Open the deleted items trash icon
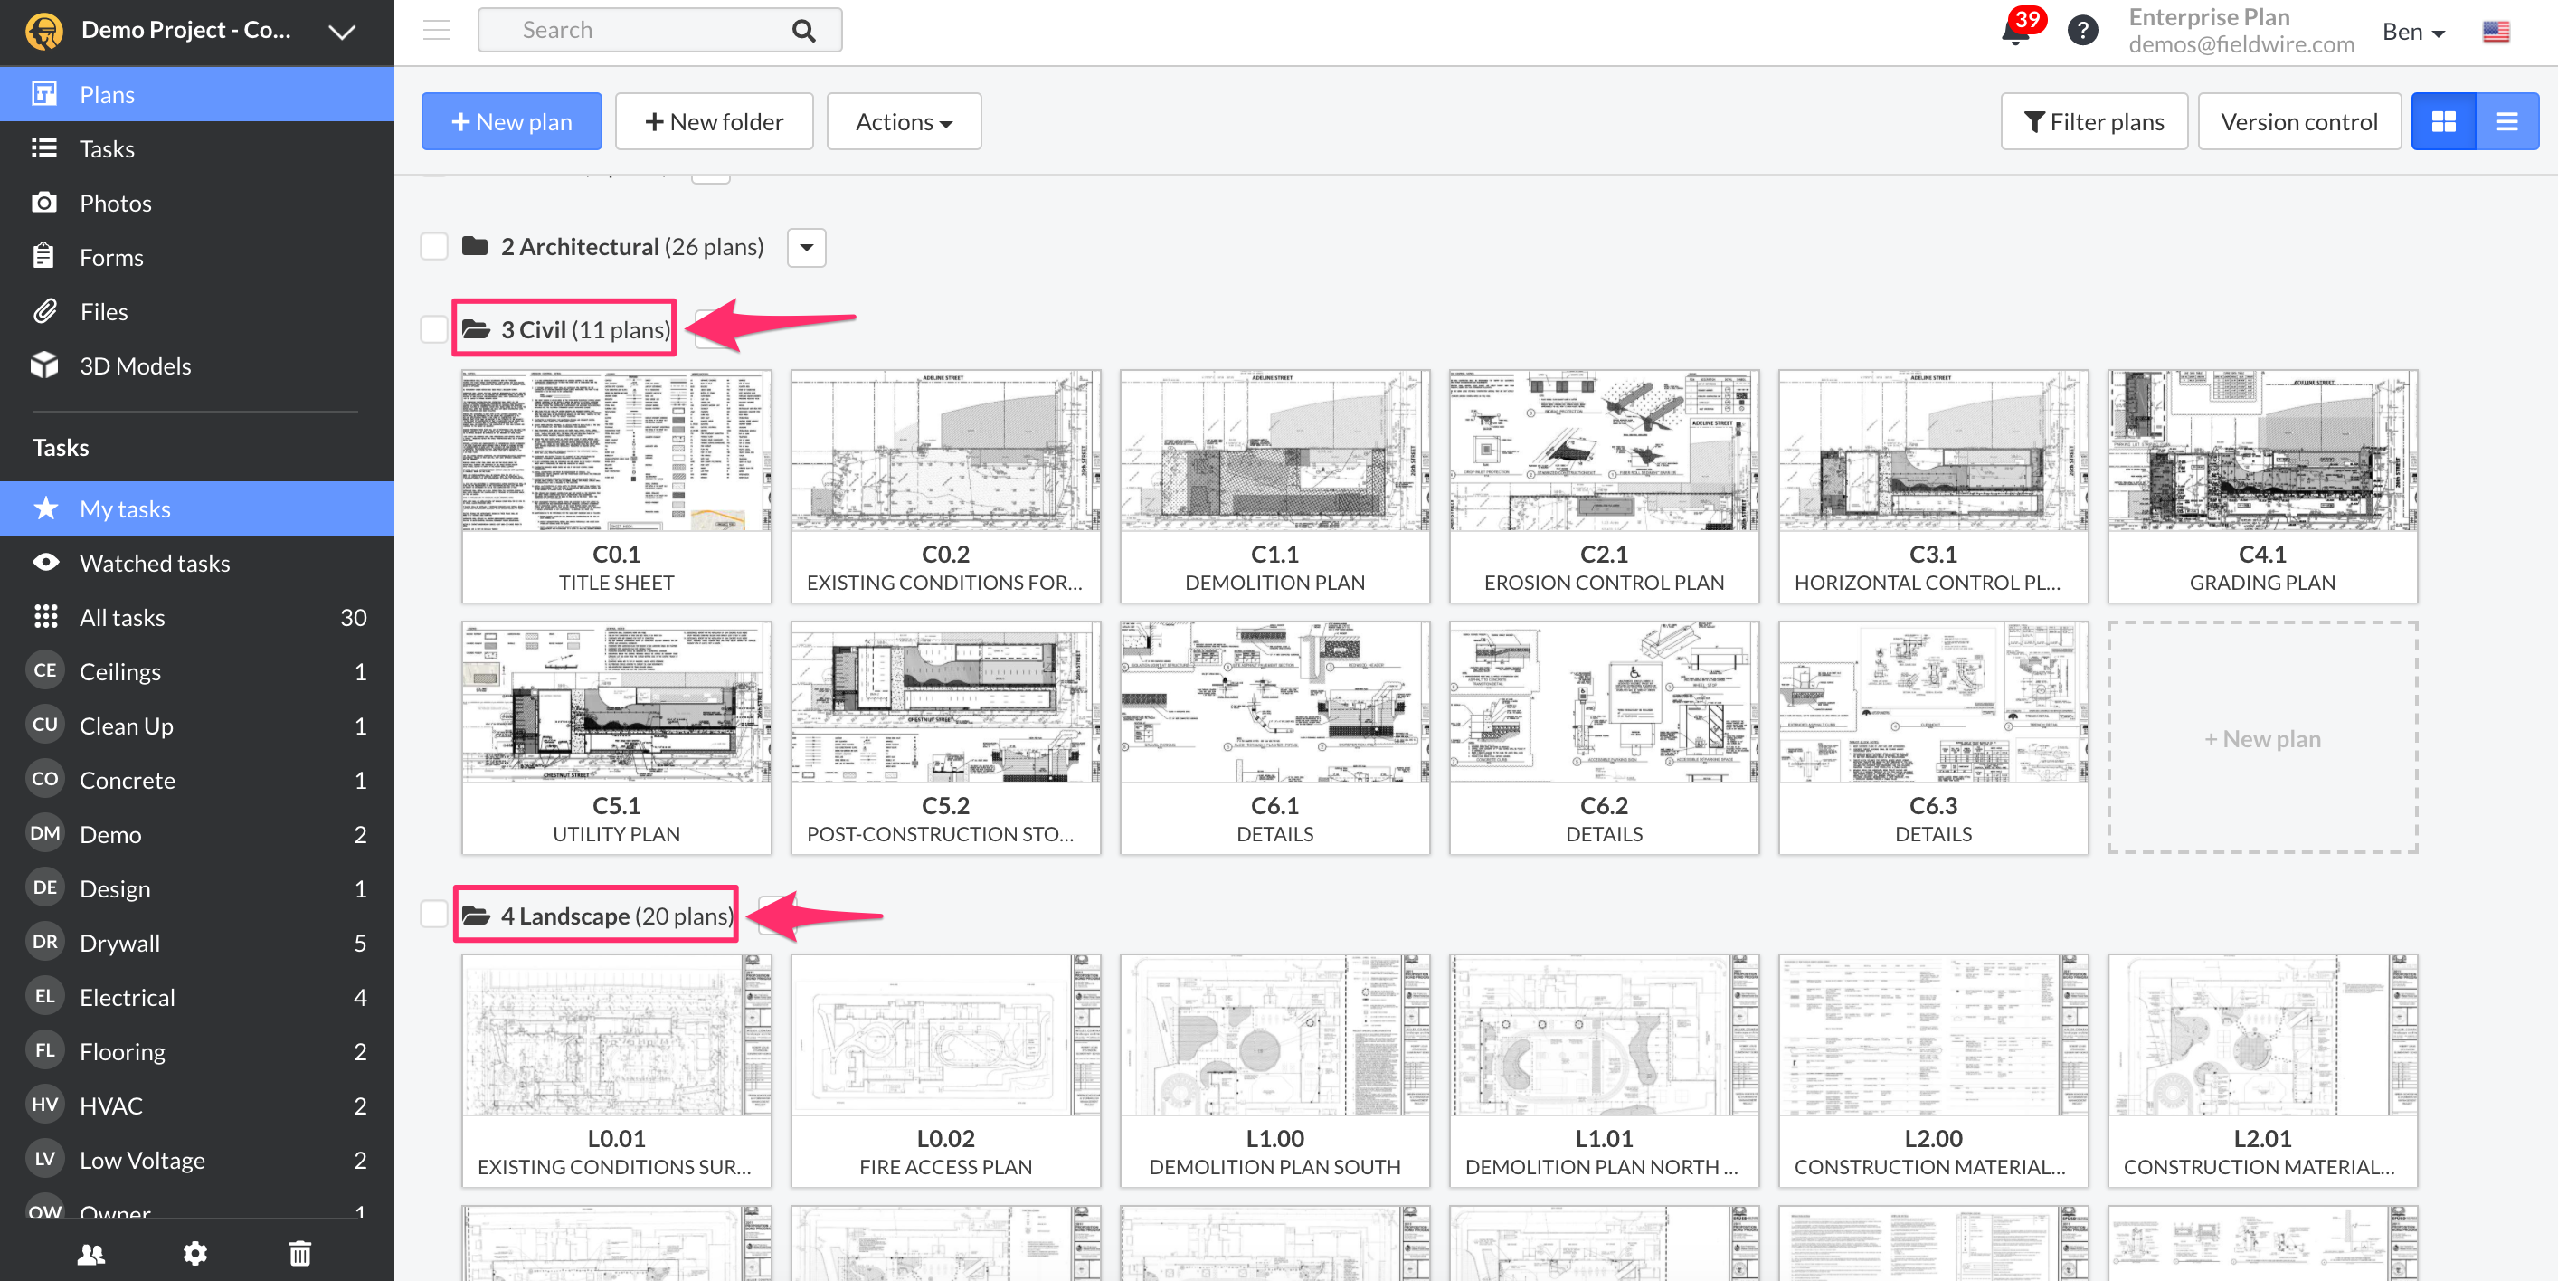This screenshot has width=2558, height=1281. (x=300, y=1253)
